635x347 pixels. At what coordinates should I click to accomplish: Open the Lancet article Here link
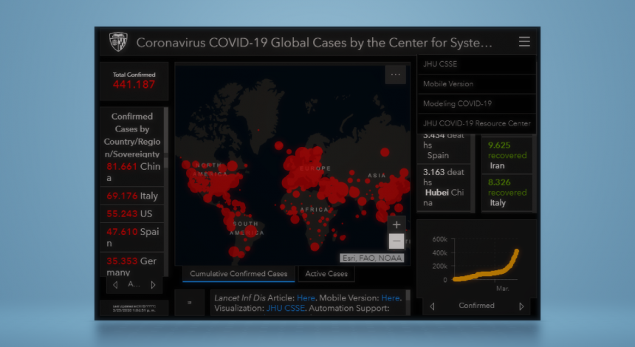[306, 298]
